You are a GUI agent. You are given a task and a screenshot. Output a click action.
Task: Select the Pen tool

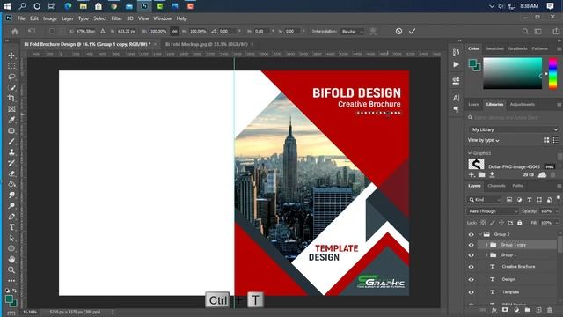11,217
